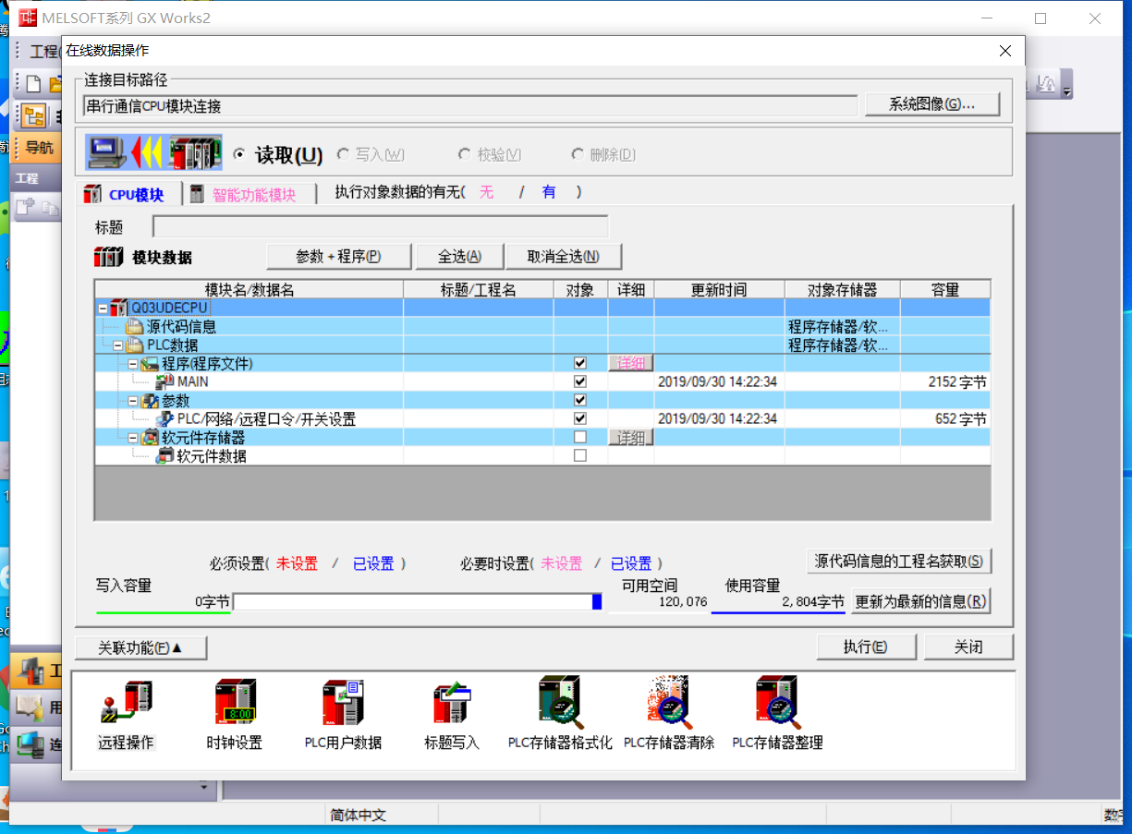Click the 系统图像(G)... button
The height and width of the screenshot is (834, 1132).
pyautogui.click(x=931, y=104)
